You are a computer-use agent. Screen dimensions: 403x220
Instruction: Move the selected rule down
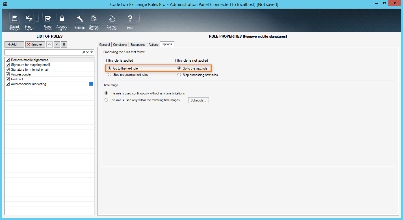coord(57,44)
